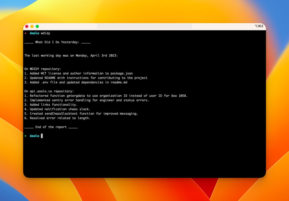Click line 'Added links functionality.'
Screen dimensions: 289x201
(51, 105)
